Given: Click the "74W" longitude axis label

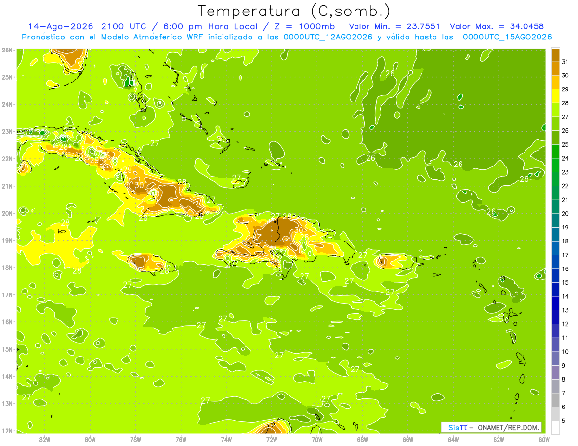Looking at the screenshot, I should pos(226,439).
